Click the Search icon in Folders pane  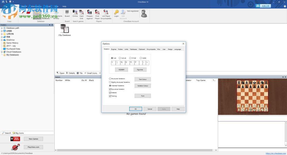[7, 133]
